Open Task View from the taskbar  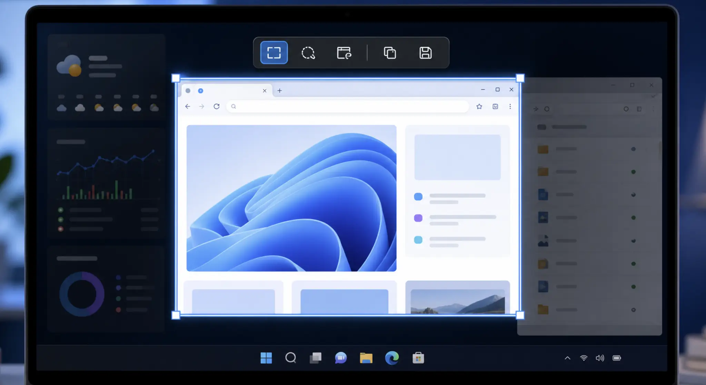316,358
